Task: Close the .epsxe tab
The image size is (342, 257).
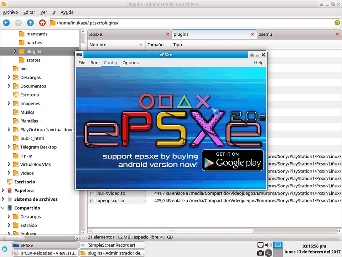Action: pos(167,34)
